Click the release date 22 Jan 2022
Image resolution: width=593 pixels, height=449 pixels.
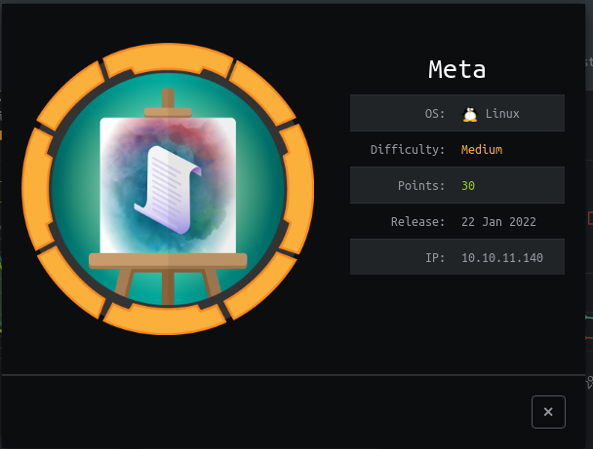[x=500, y=222]
